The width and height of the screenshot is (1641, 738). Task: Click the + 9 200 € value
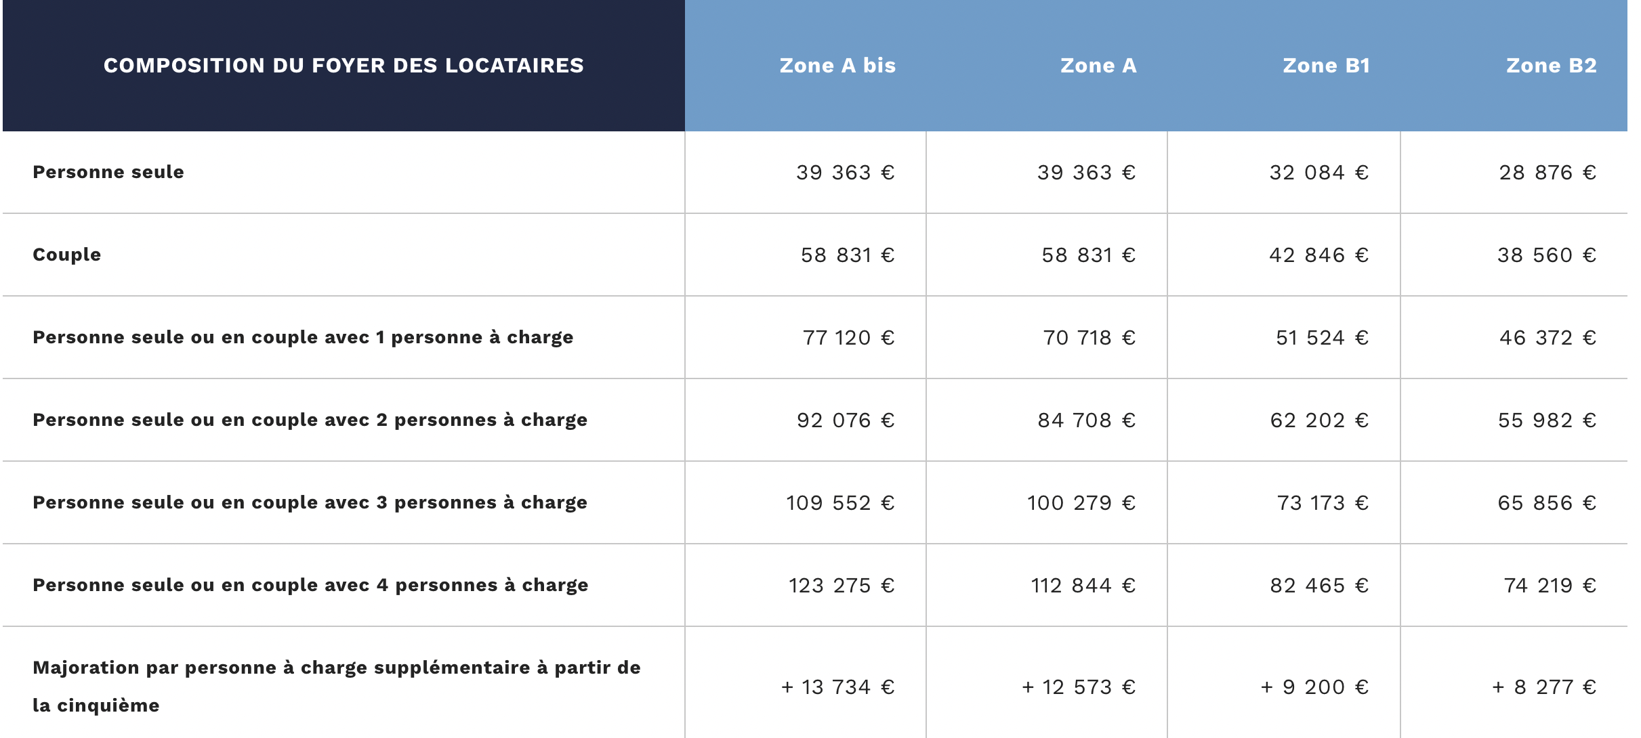click(1314, 687)
